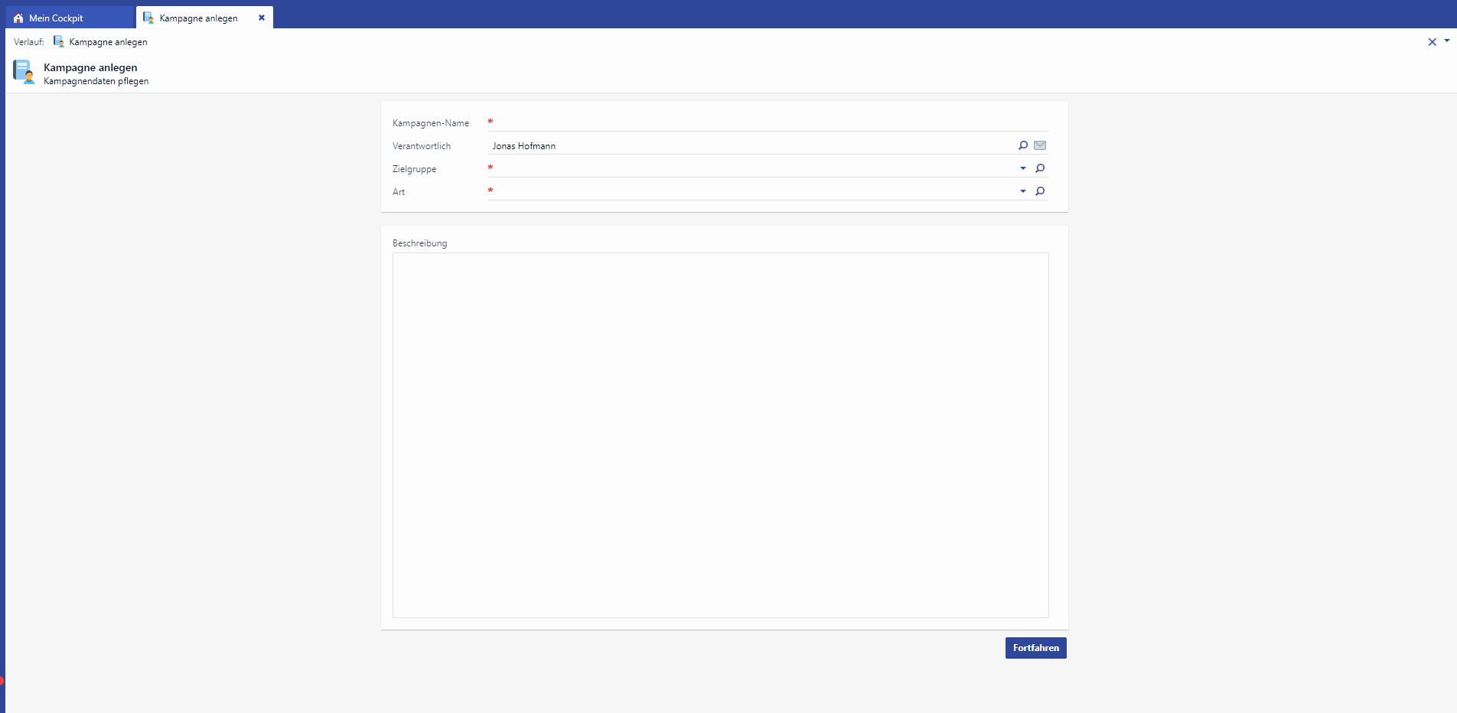Click the large Kampagne anlegen header icon

pos(24,72)
